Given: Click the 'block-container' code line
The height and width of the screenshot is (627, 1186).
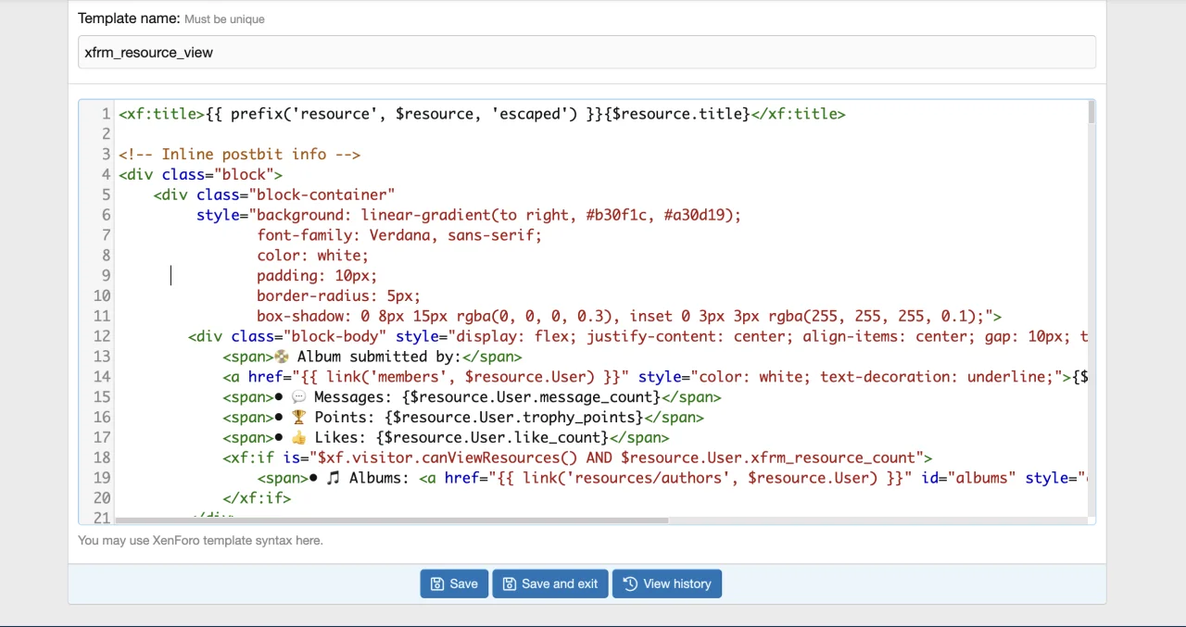Looking at the screenshot, I should 274,194.
